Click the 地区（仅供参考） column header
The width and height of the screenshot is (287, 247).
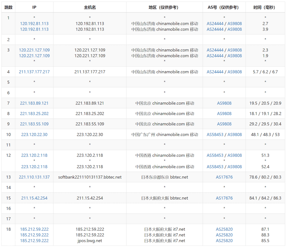[164, 7]
